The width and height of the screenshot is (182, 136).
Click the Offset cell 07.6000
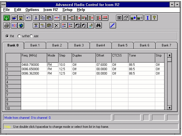point(103,65)
